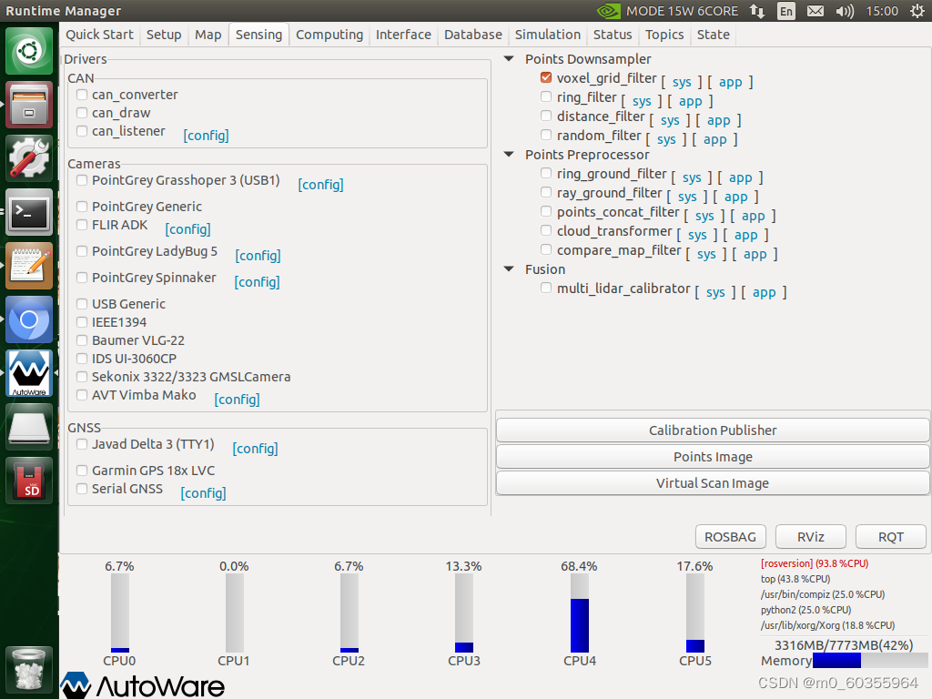Open the AVT Vimba Mako config link
The image size is (932, 699).
point(238,400)
